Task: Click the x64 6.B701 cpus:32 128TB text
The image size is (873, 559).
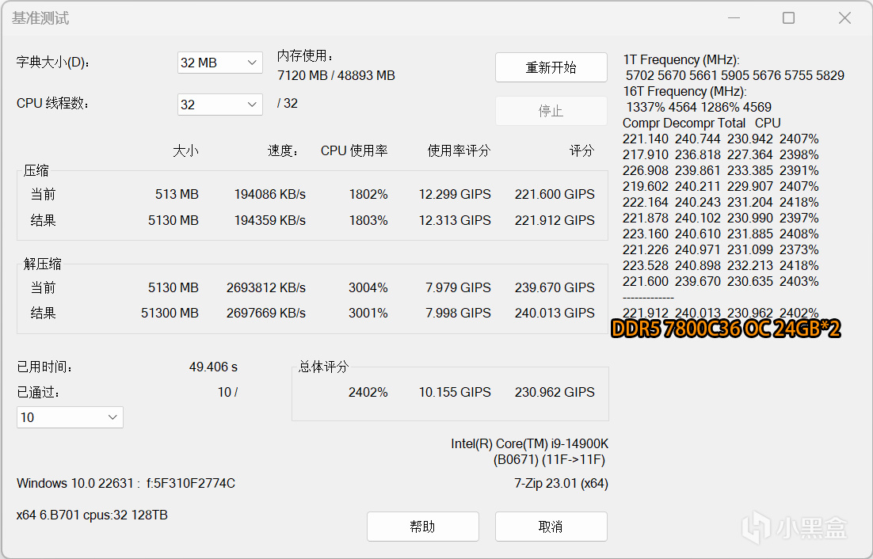Action: point(92,515)
